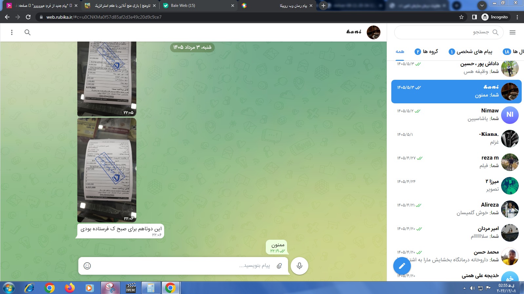Click the blue pencil new message button

(402, 266)
